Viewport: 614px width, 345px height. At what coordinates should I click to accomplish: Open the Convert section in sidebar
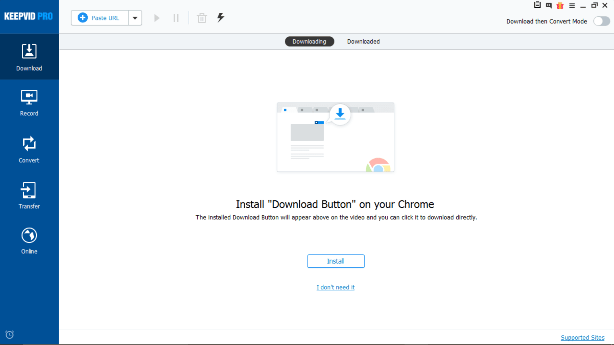coord(29,149)
